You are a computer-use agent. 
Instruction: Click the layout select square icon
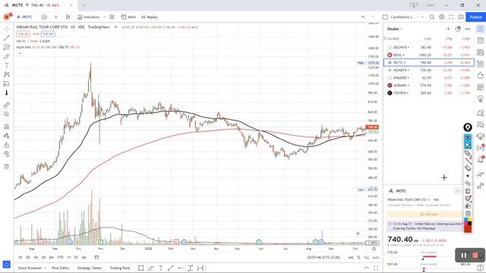[385, 17]
